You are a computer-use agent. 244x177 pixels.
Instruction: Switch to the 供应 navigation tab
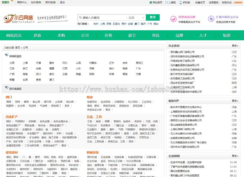pos(37,35)
